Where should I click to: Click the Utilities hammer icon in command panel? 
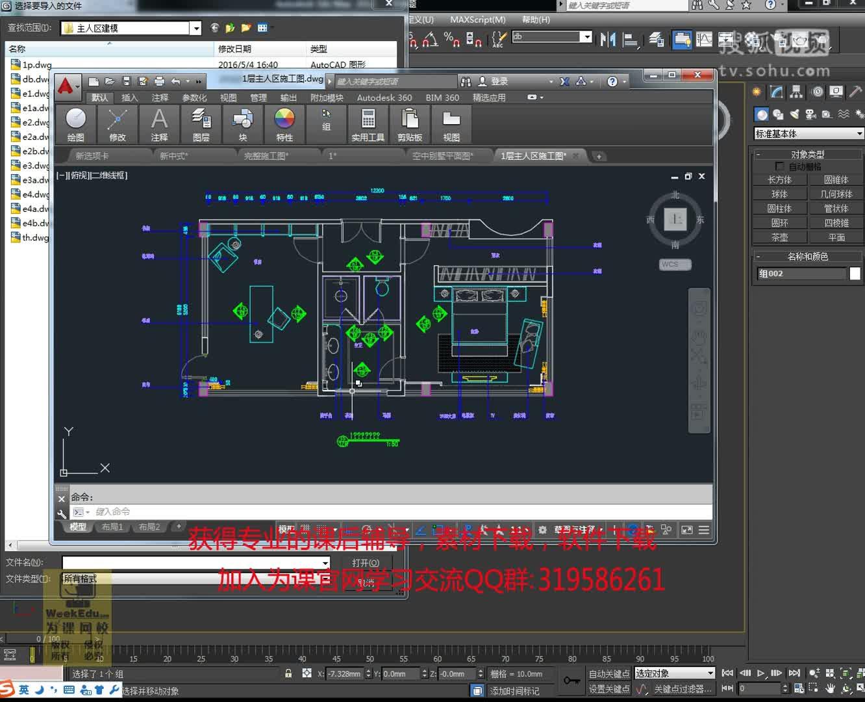click(x=855, y=92)
